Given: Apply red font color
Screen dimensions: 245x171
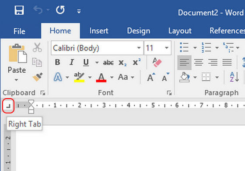Looking at the screenshot, I should tap(101, 77).
